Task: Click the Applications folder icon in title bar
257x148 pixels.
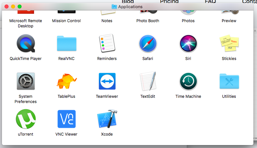Action: coord(114,7)
